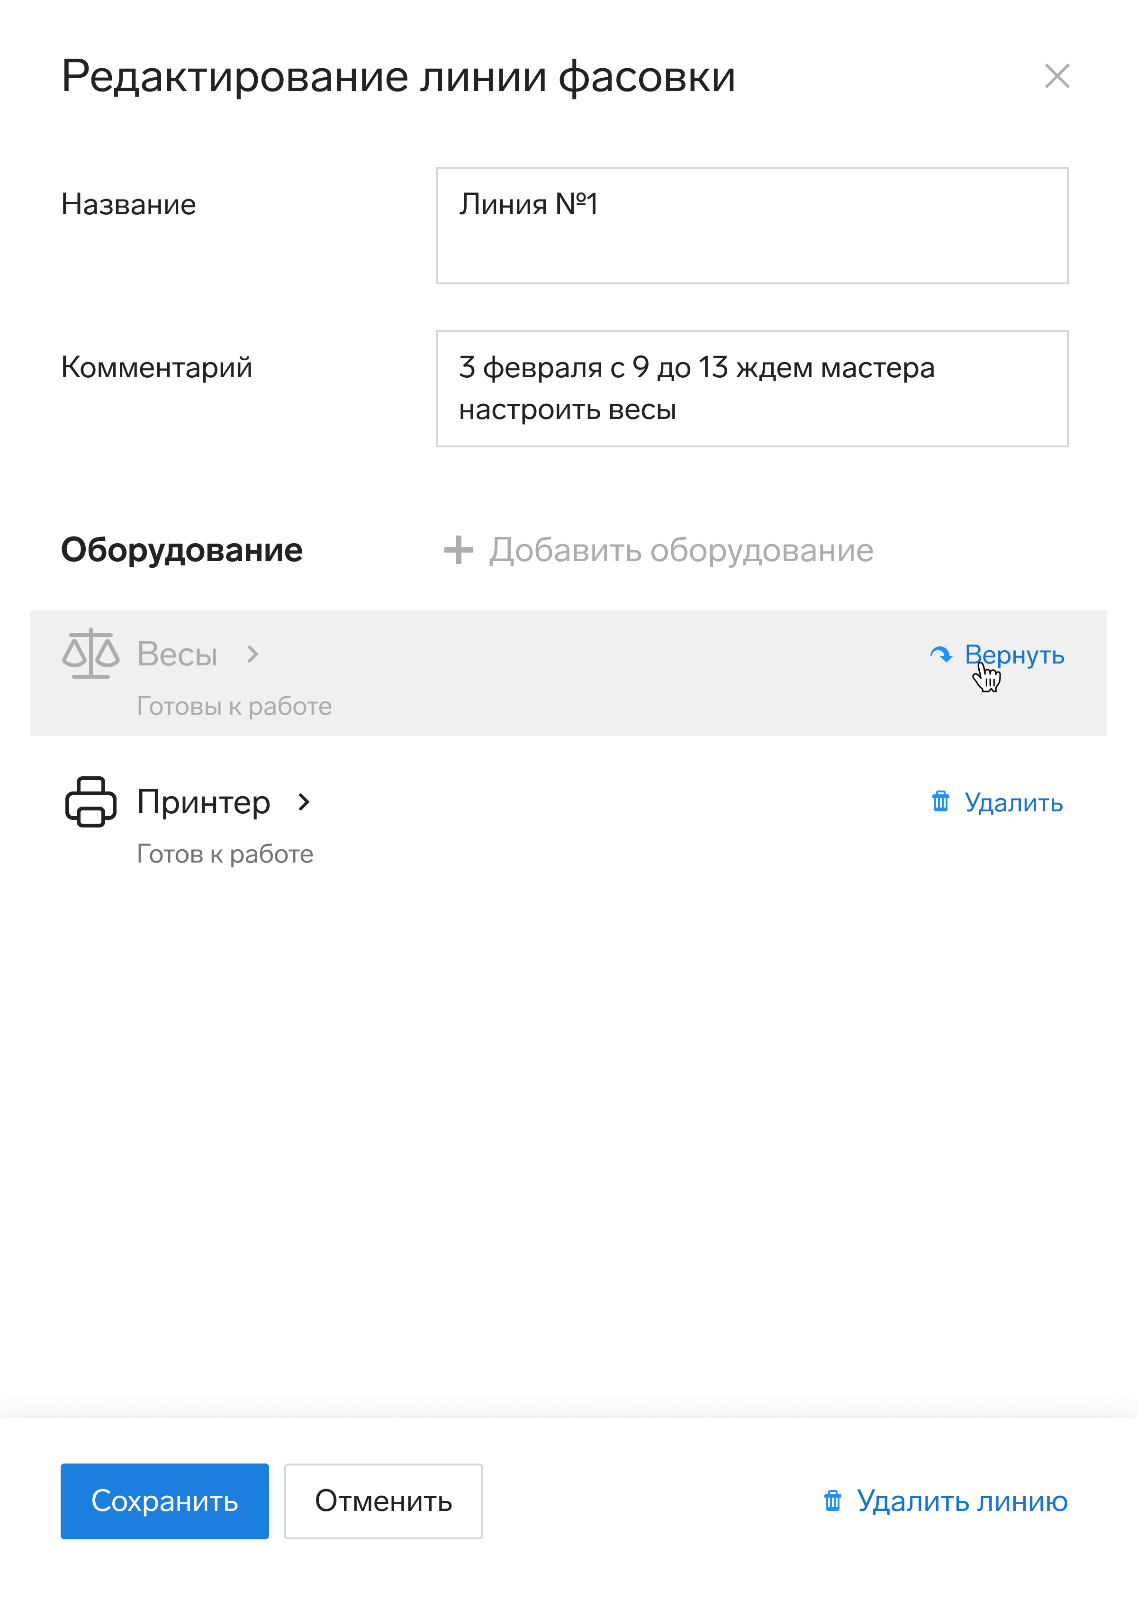Image resolution: width=1137 pixels, height=1600 pixels.
Task: Expand the Весы chevron arrow
Action: point(253,654)
